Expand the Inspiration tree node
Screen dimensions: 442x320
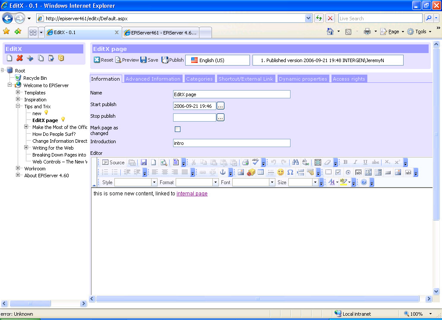pyautogui.click(x=18, y=99)
